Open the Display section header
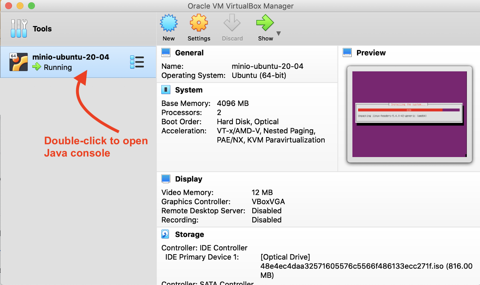The height and width of the screenshot is (285, 480). click(x=189, y=179)
